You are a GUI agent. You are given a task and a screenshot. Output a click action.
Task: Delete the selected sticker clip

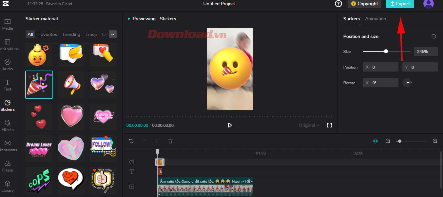coord(170,141)
